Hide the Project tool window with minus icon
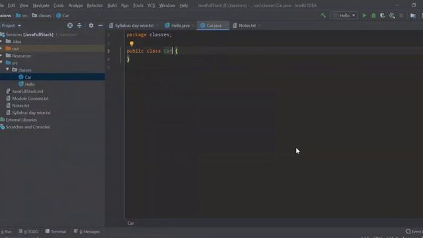This screenshot has height=238, width=423. coord(100,25)
